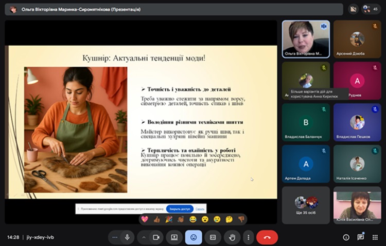The width and height of the screenshot is (386, 246).
Task: Mute the microphone in the call bar
Action: point(127,237)
